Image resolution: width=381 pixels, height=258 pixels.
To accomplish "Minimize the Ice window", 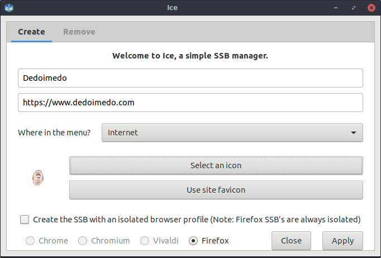I will point(336,8).
